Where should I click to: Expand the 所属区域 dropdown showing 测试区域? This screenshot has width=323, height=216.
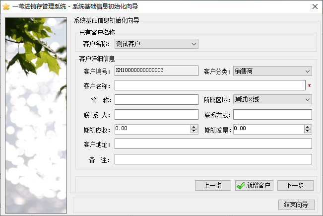[272, 99]
